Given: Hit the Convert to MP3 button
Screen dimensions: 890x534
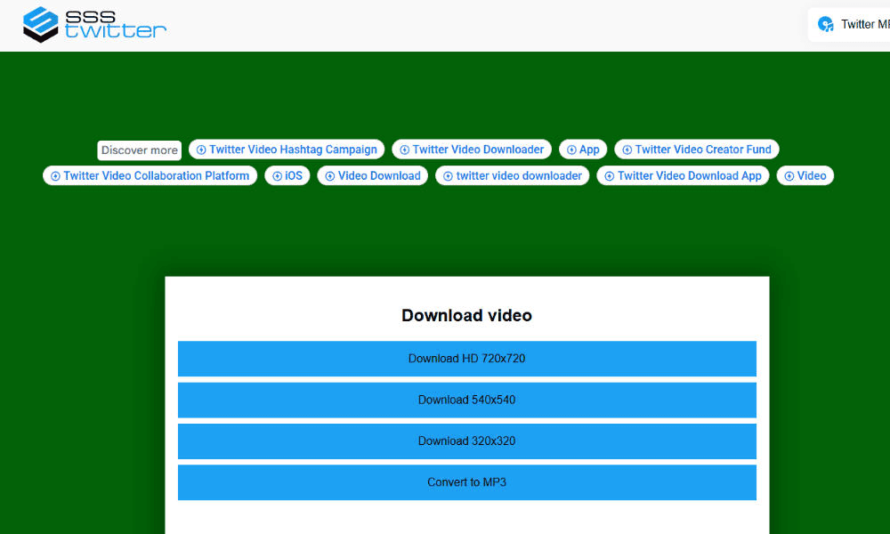Looking at the screenshot, I should pyautogui.click(x=466, y=482).
